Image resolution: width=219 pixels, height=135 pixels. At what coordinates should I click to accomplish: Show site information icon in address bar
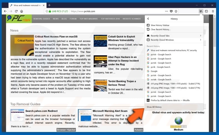pyautogui.click(x=47, y=11)
